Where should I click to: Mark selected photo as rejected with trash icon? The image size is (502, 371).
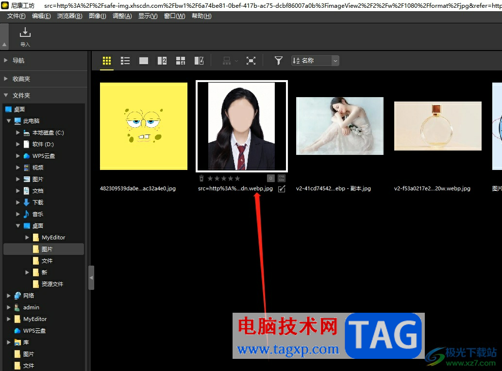point(201,178)
